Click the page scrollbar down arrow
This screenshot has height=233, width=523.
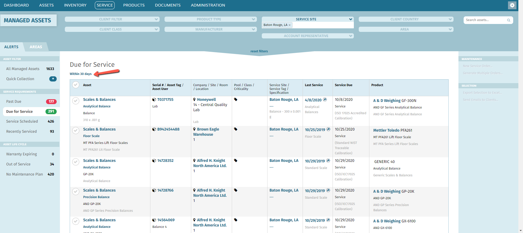pyautogui.click(x=521, y=231)
